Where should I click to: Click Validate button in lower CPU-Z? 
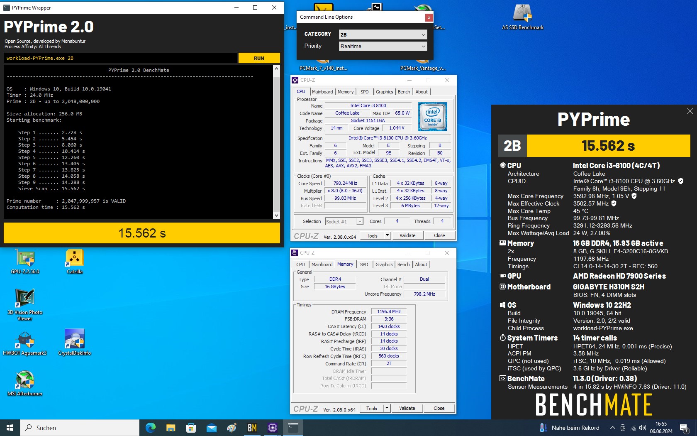coord(407,408)
